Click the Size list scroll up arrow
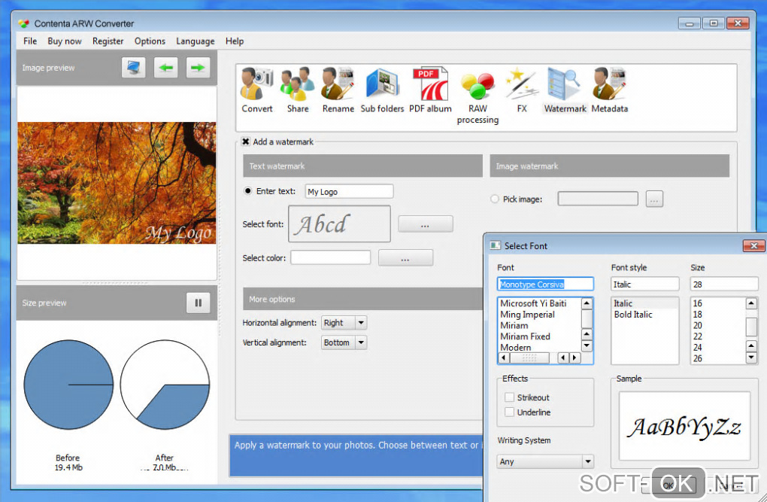The width and height of the screenshot is (767, 502). click(751, 303)
